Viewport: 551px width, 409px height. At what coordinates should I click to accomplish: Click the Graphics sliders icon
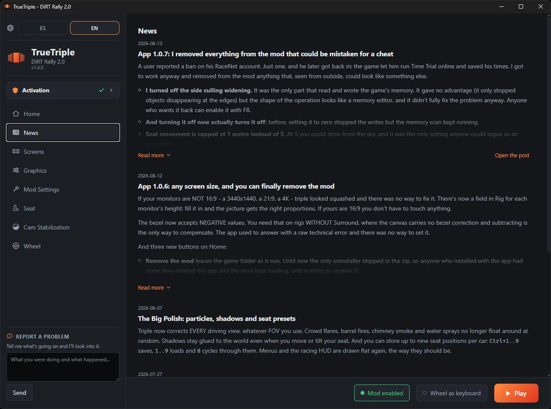[16, 171]
